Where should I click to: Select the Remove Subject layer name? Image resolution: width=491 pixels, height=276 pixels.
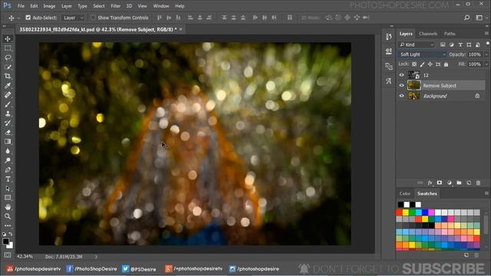pos(440,85)
